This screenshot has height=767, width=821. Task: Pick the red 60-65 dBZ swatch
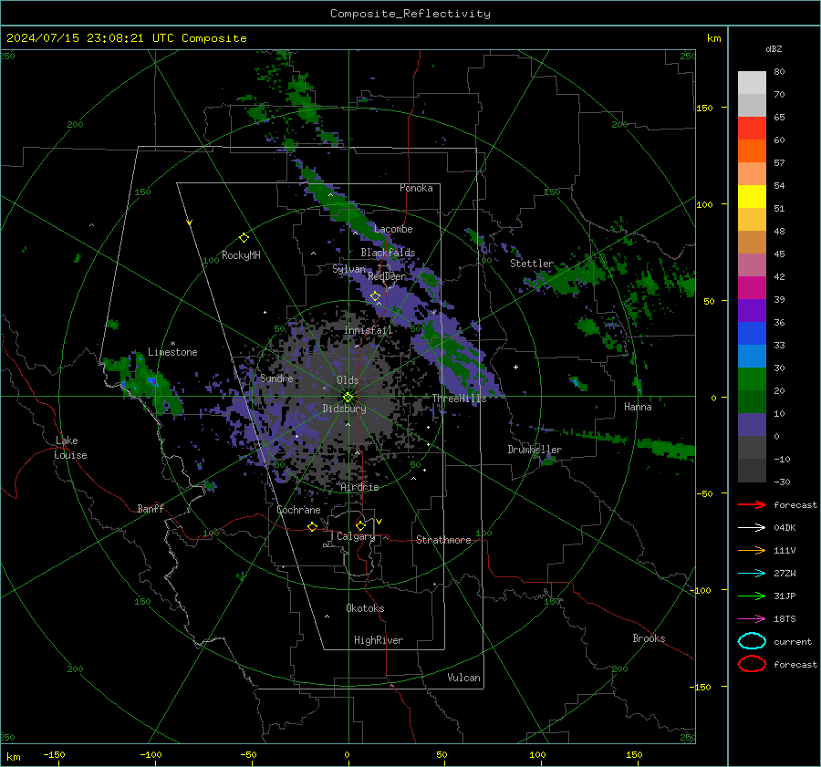point(752,129)
